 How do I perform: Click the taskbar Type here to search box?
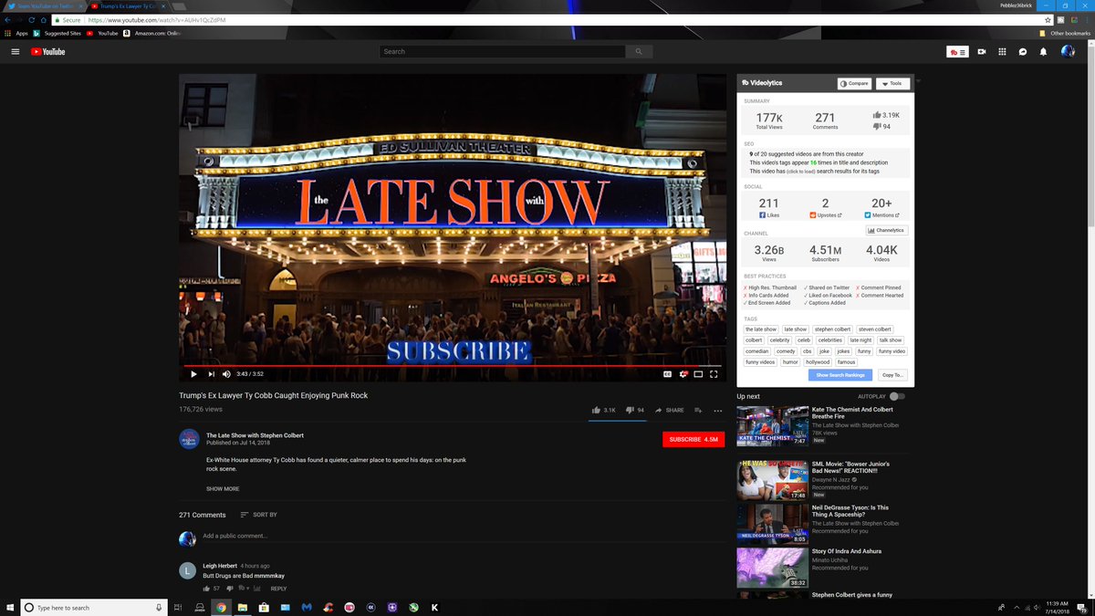tap(93, 607)
